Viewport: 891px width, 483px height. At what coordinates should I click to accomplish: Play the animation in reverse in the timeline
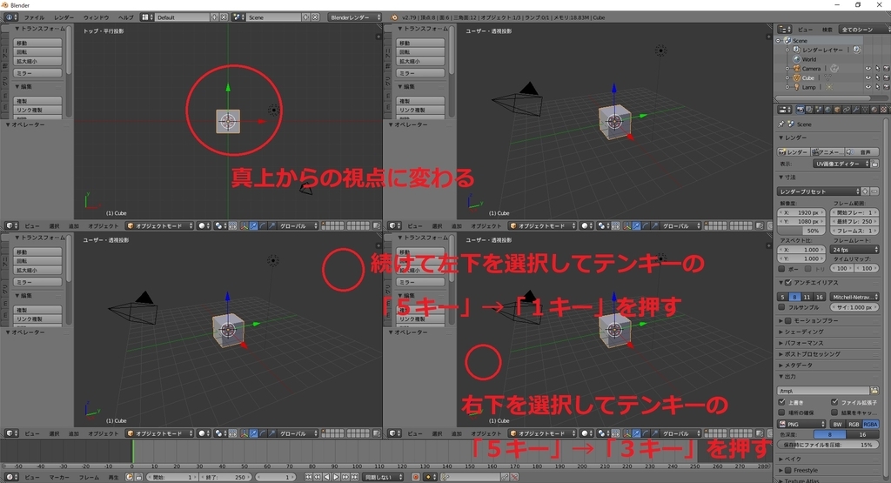click(327, 477)
